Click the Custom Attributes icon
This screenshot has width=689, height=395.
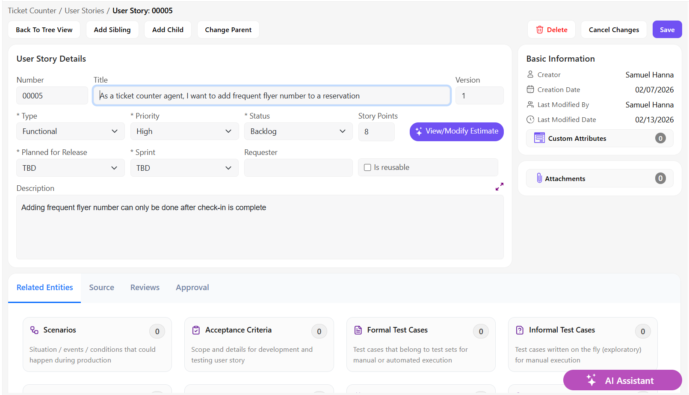(539, 138)
